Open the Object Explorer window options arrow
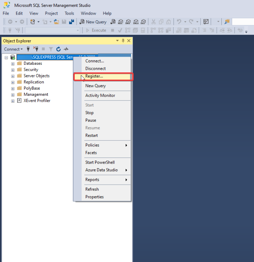The image size is (254, 262). (117, 41)
